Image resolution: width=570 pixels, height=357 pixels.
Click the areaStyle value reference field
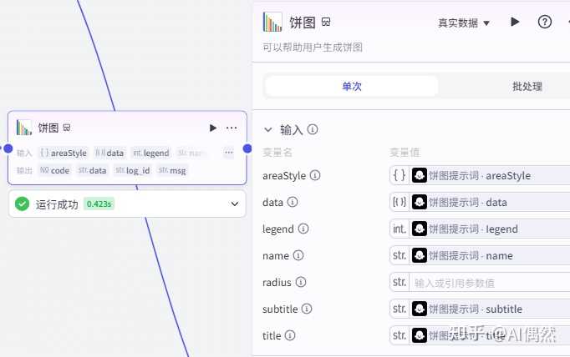(x=489, y=176)
